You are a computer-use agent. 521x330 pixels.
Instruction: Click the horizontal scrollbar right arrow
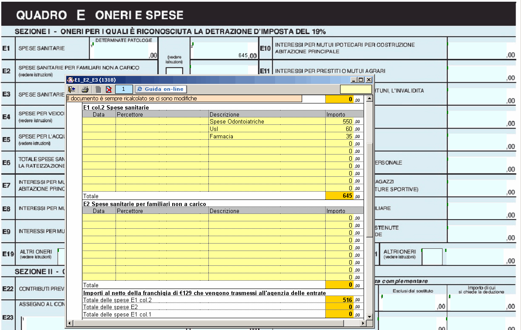[363, 323]
